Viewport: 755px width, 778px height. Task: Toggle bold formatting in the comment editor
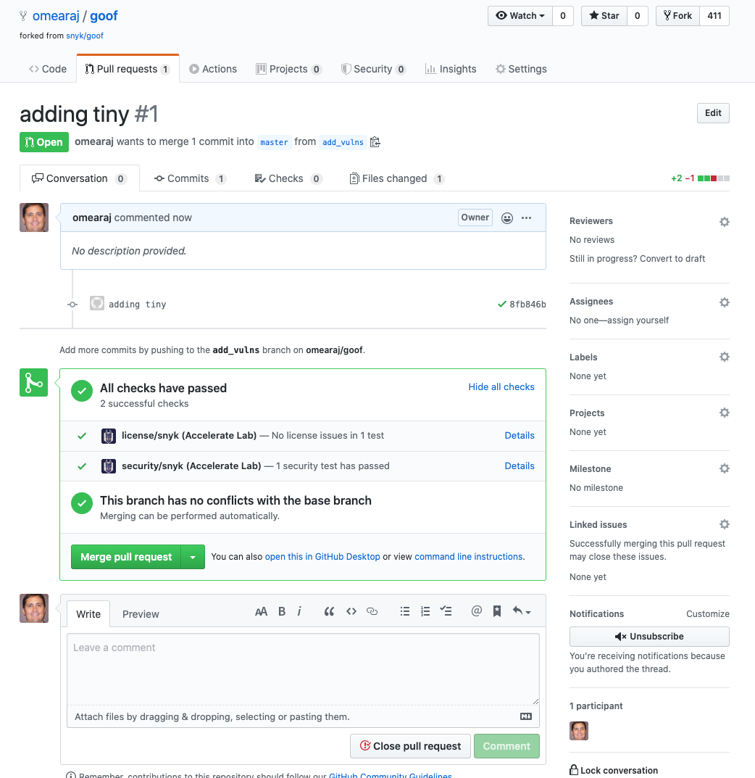(x=281, y=611)
